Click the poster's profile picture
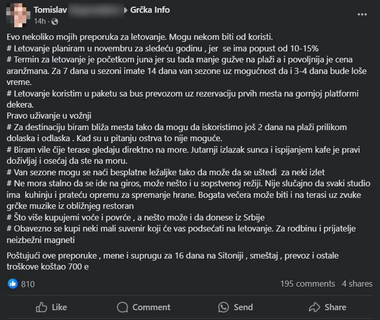380x320 pixels. pyautogui.click(x=17, y=13)
